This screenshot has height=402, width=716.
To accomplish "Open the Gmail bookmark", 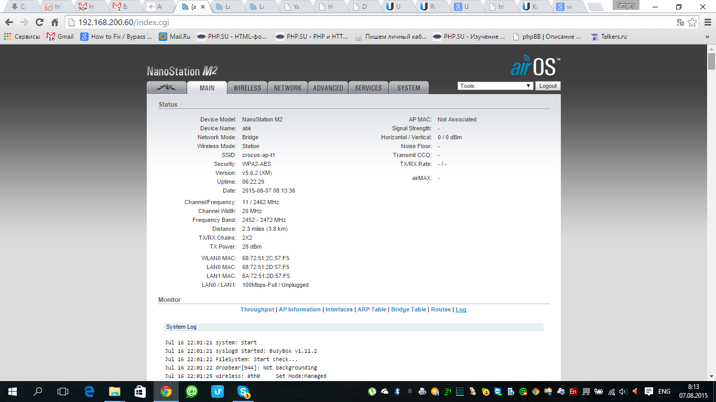I will point(60,37).
